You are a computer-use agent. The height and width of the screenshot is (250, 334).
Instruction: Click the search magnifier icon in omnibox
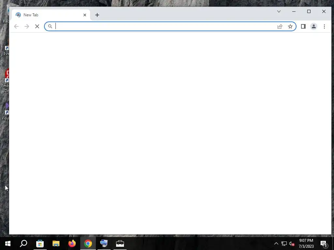[x=50, y=26]
